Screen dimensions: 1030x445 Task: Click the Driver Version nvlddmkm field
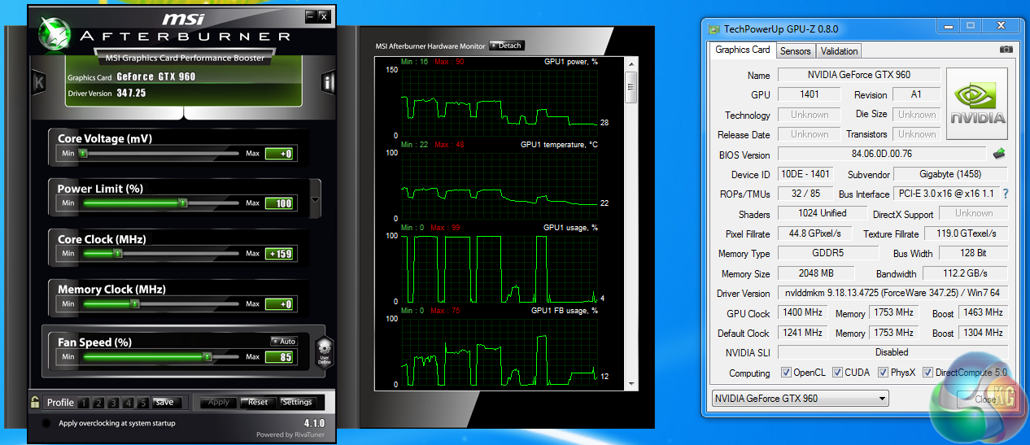893,293
